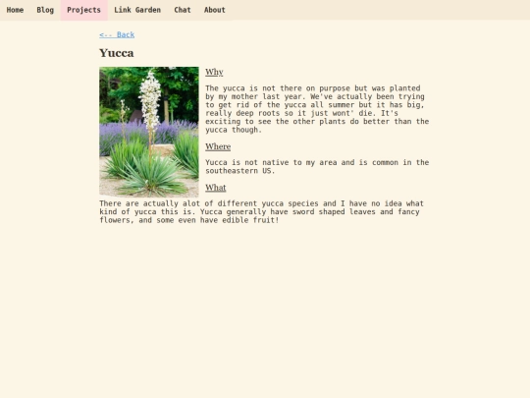
Task: Visit the About page
Action: 215,10
